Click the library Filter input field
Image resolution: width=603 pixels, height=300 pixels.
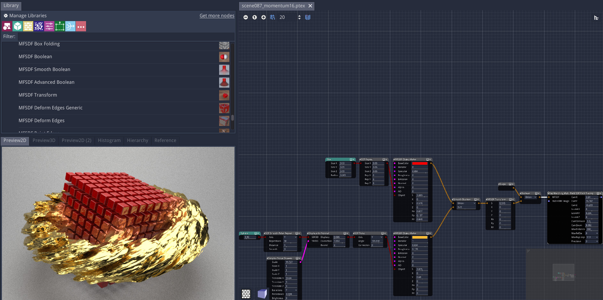pos(126,36)
